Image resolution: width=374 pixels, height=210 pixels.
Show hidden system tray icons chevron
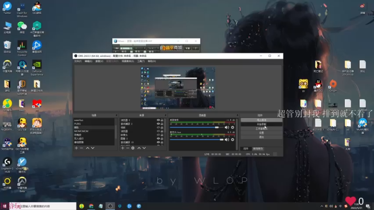322,206
